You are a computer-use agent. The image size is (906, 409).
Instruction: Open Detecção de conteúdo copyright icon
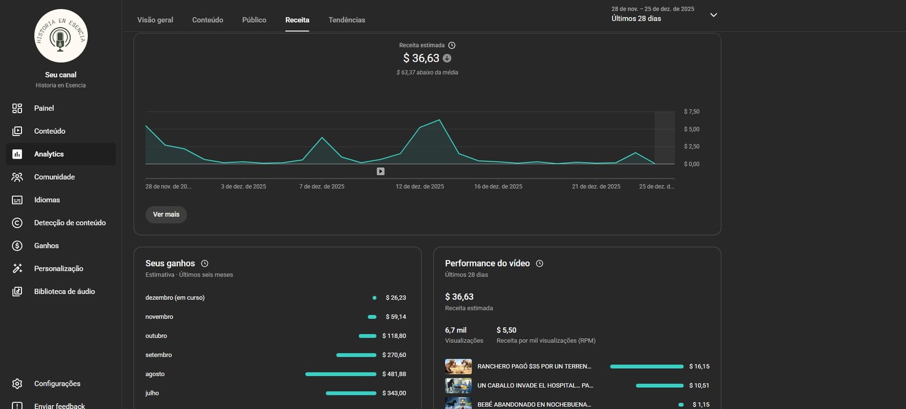click(x=17, y=223)
